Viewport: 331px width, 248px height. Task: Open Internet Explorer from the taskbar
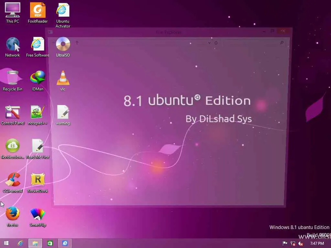(20, 243)
